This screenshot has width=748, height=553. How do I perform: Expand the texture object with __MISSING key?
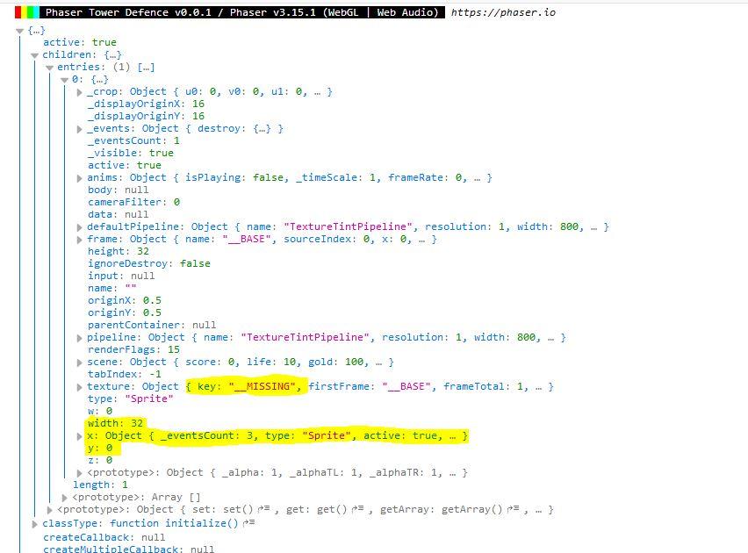click(x=80, y=387)
